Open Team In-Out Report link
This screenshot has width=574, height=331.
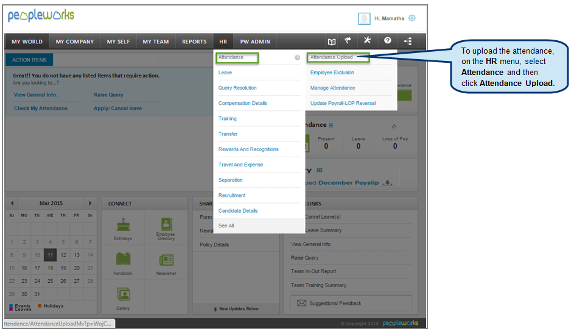pos(313,272)
